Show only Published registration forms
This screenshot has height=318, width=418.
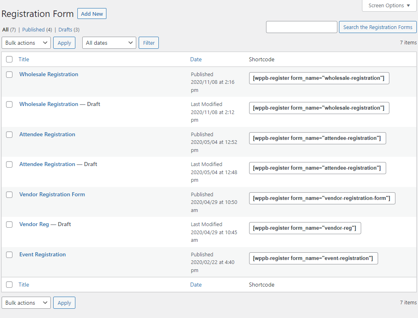click(33, 29)
